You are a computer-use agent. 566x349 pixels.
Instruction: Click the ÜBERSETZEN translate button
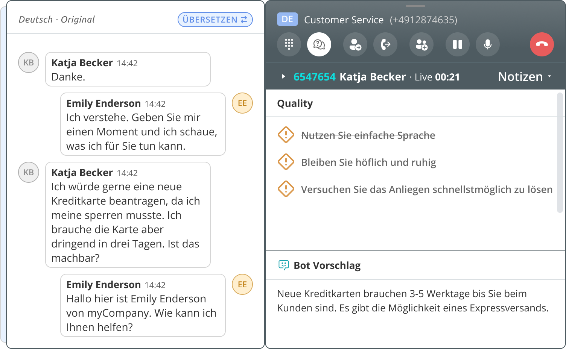click(215, 20)
